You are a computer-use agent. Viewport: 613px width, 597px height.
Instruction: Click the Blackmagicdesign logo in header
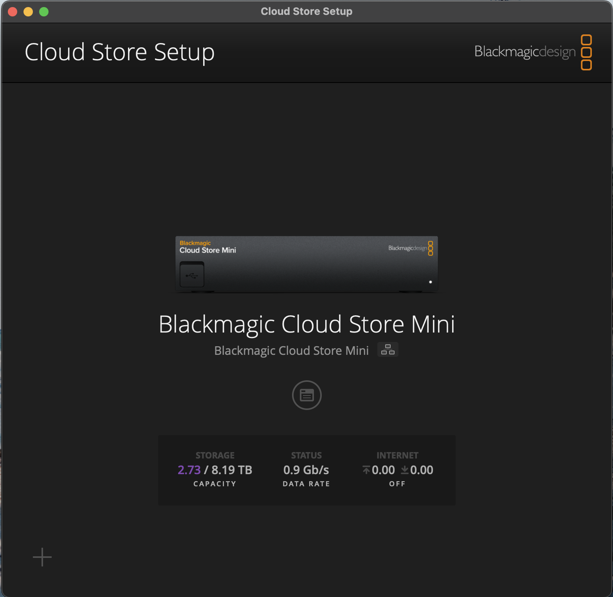533,52
